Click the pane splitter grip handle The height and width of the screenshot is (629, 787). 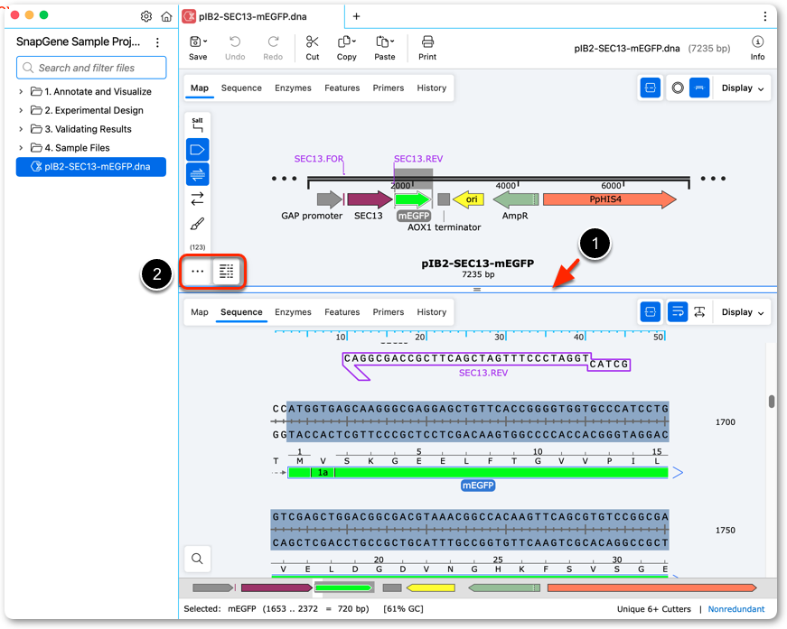click(477, 290)
